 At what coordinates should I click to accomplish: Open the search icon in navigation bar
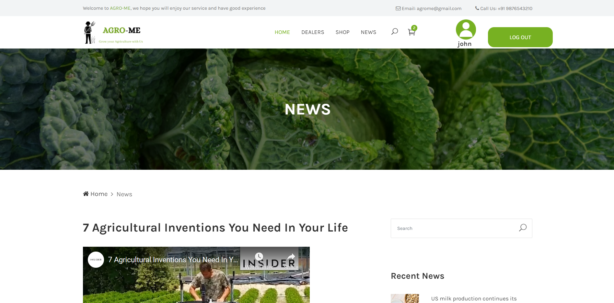(394, 31)
